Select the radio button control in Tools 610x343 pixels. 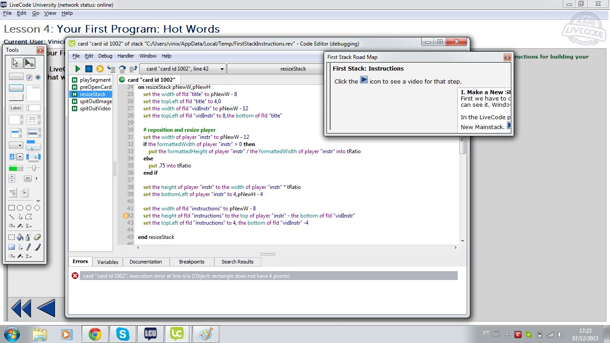(x=38, y=77)
